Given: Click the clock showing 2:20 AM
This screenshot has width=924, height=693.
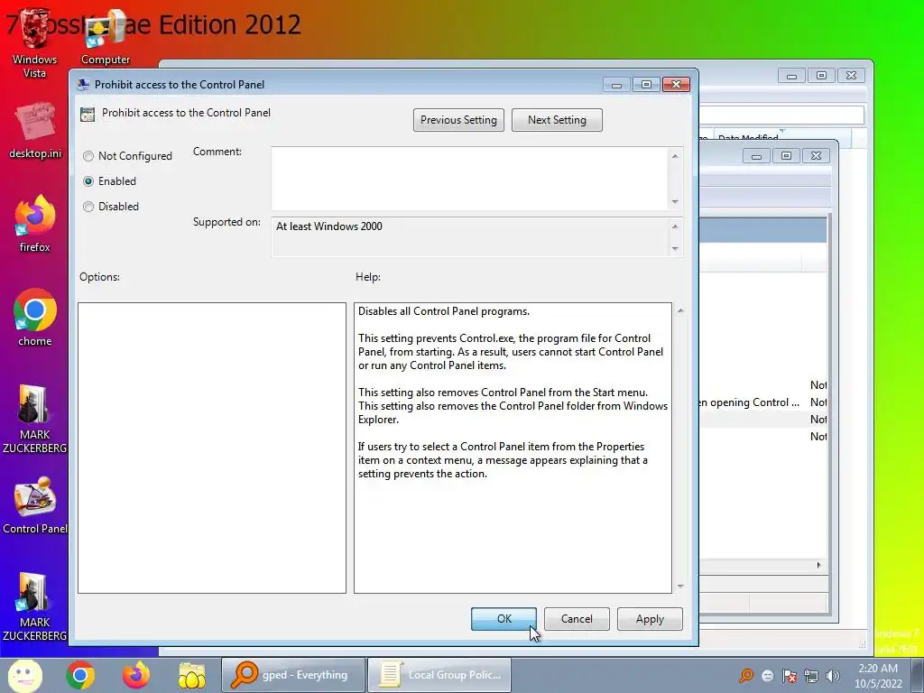Looking at the screenshot, I should [878, 676].
